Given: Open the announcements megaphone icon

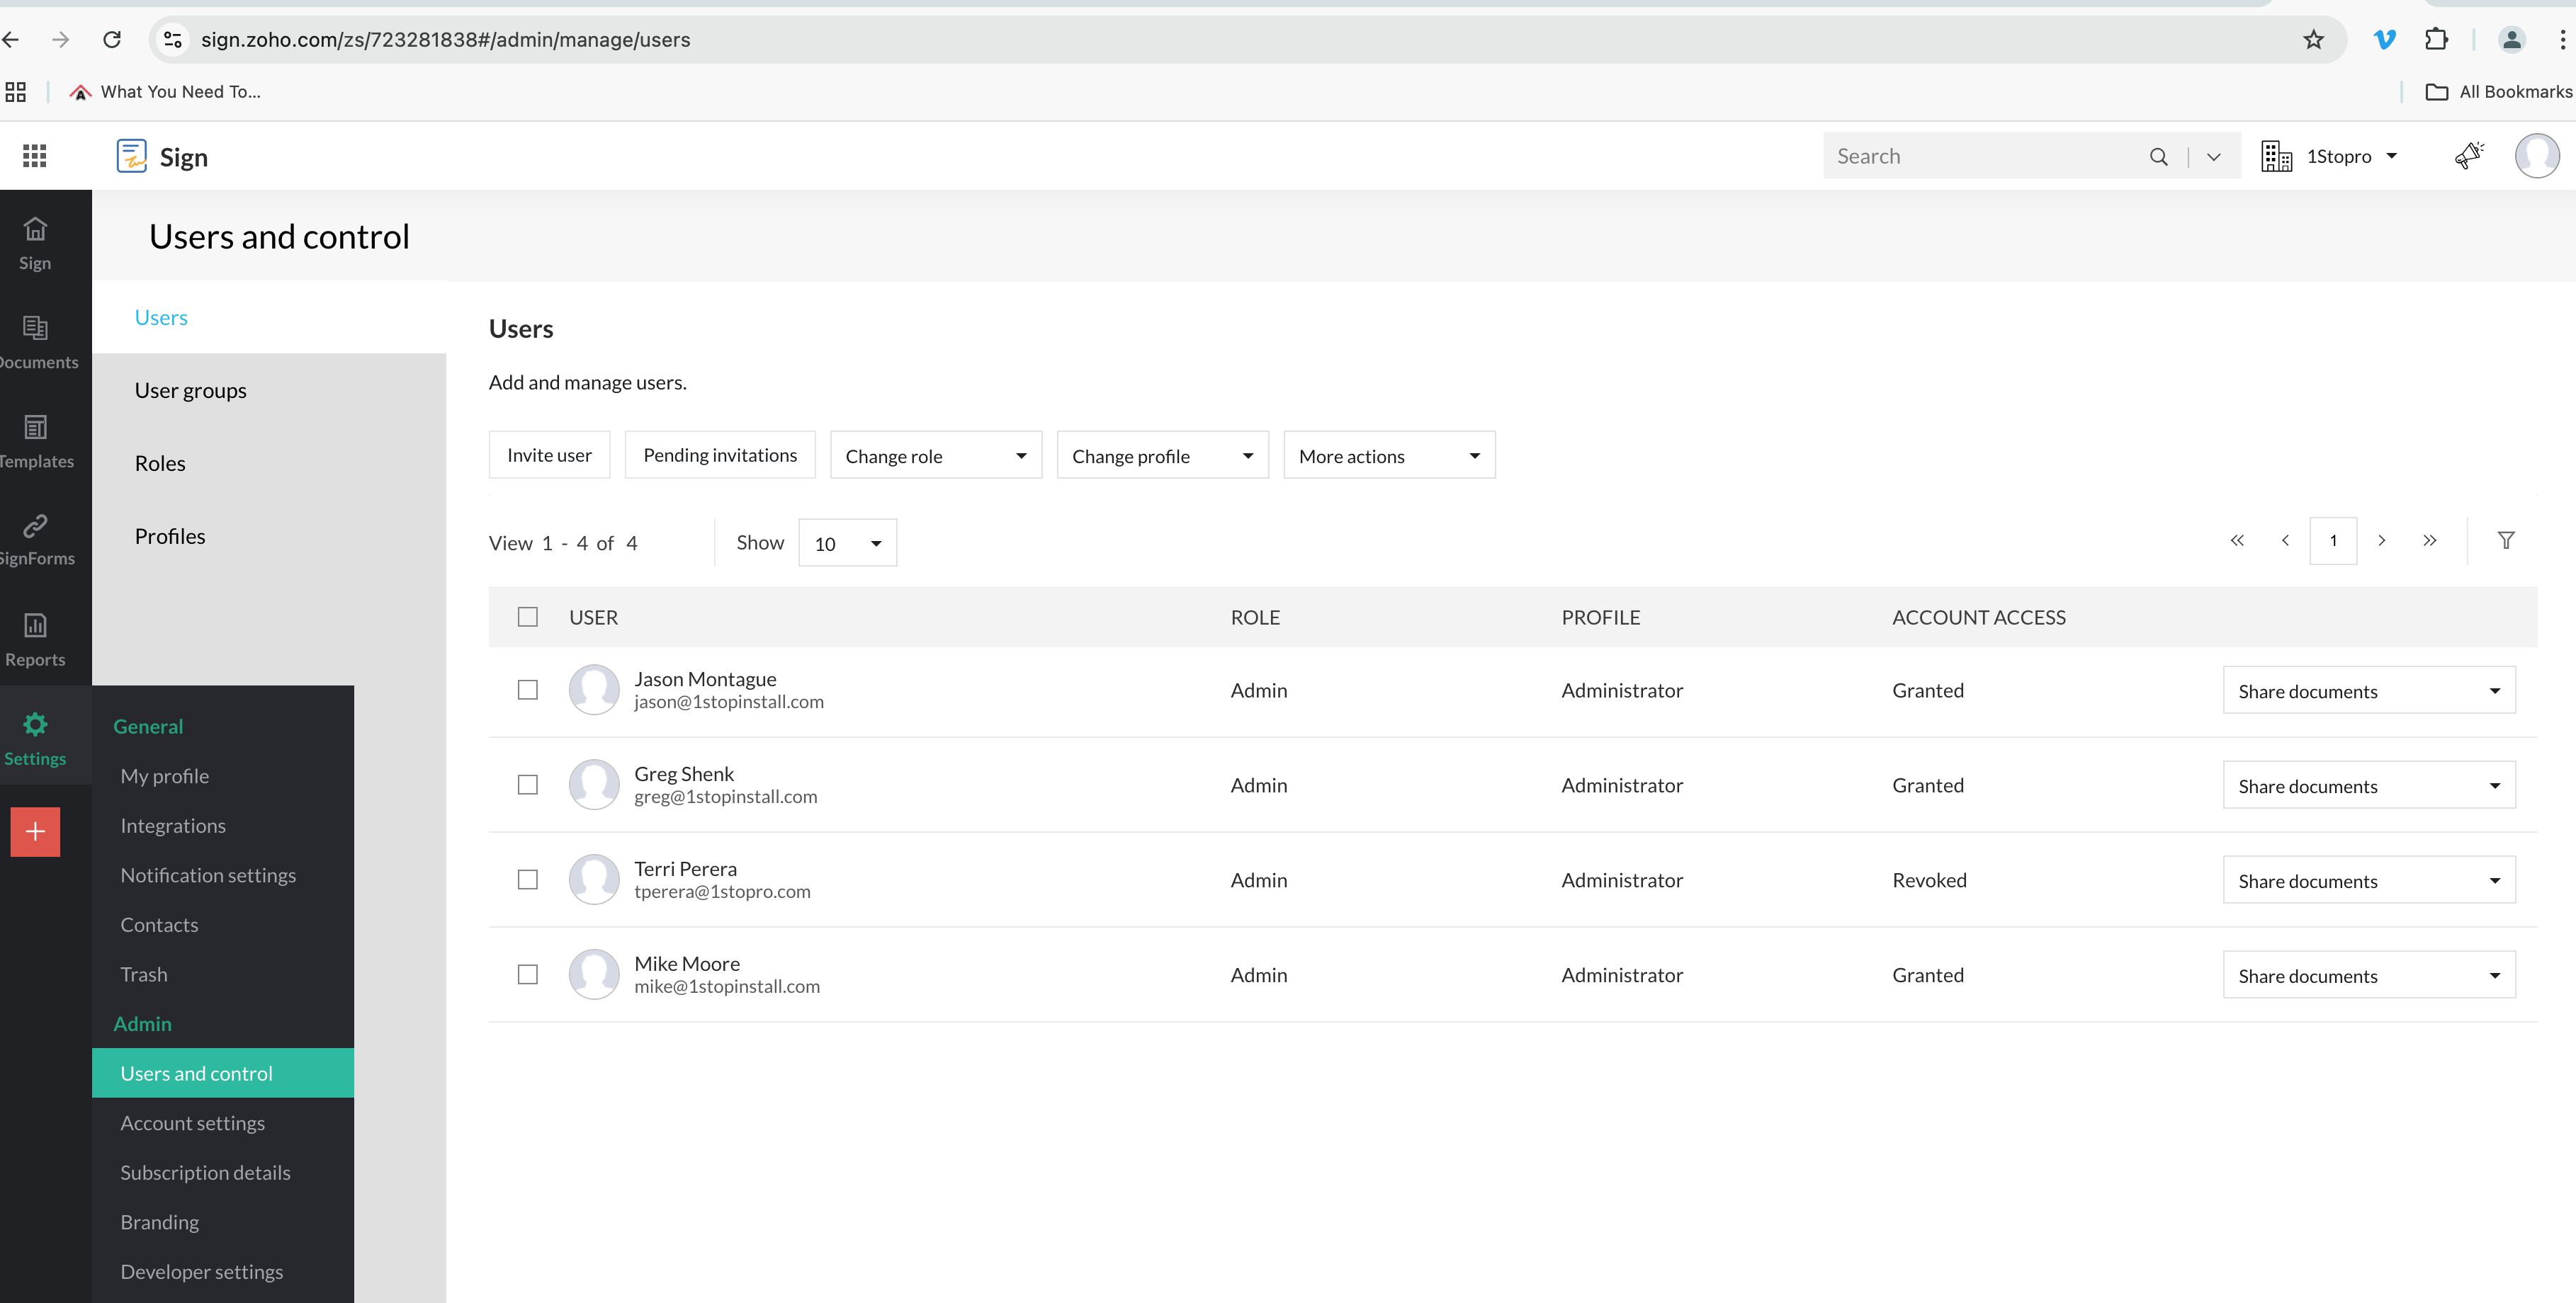Looking at the screenshot, I should point(2469,156).
